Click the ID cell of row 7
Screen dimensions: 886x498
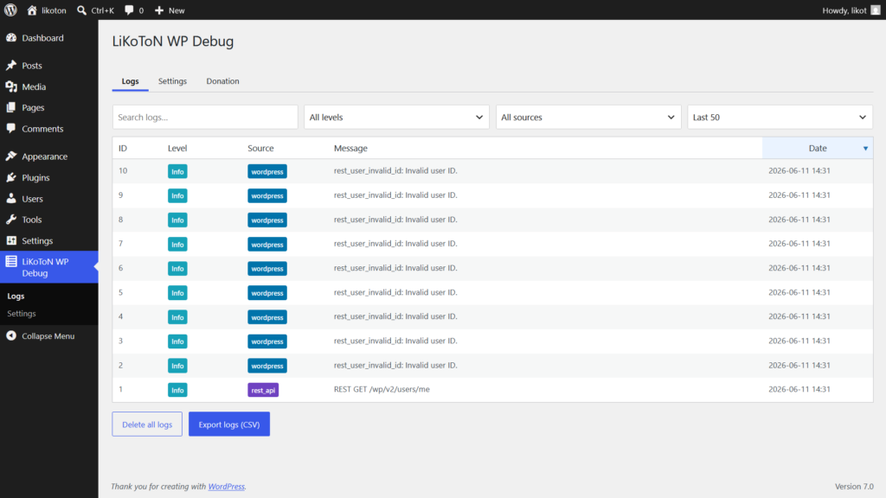coord(121,243)
